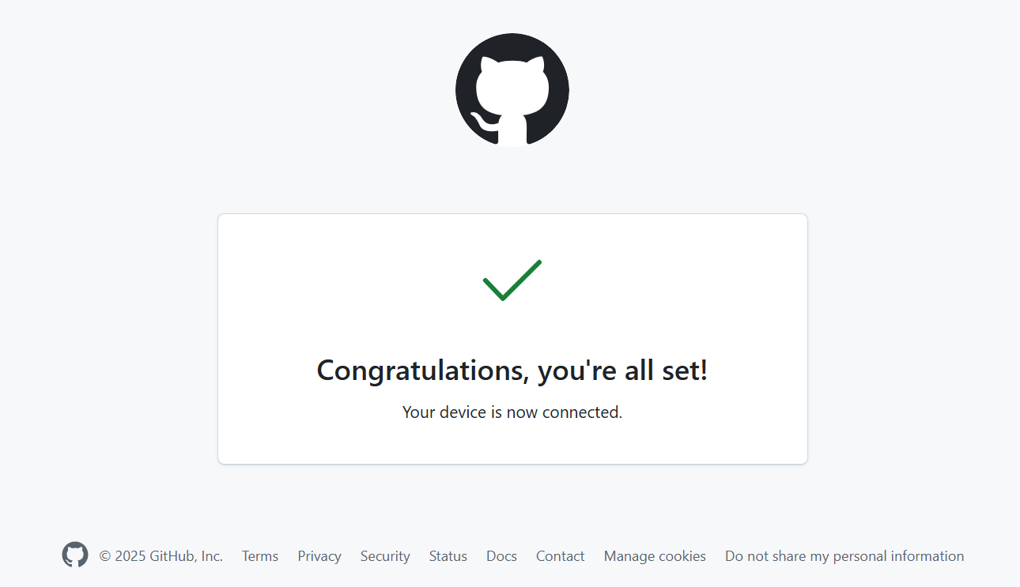The image size is (1020, 587).
Task: Open the Terms footer link
Action: click(x=260, y=556)
